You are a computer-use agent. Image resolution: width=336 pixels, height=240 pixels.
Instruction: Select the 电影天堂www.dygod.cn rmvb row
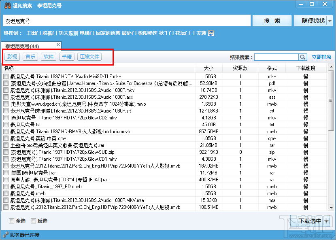[x=164, y=104]
